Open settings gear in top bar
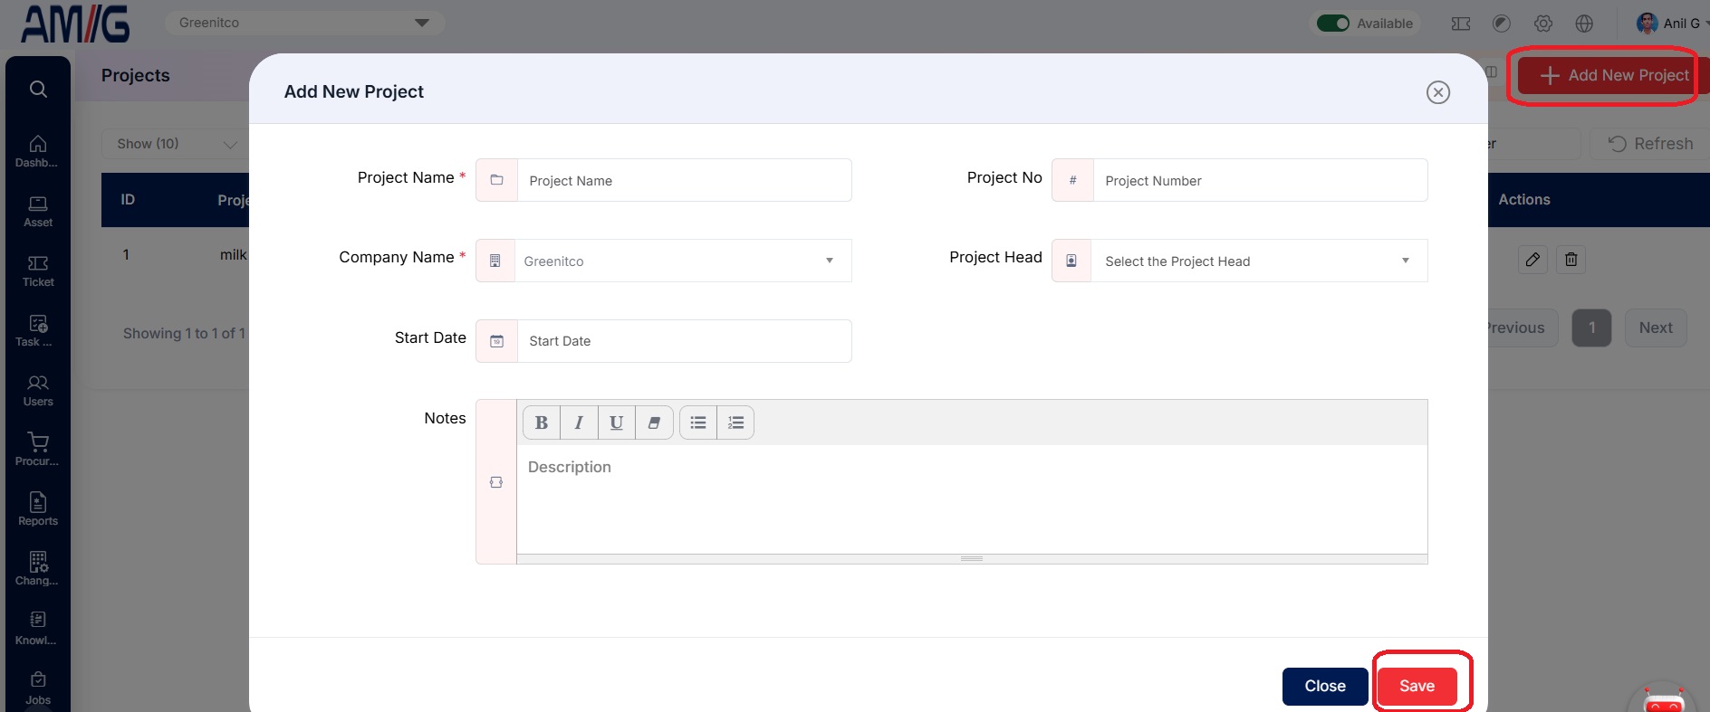This screenshot has width=1710, height=712. (x=1543, y=24)
